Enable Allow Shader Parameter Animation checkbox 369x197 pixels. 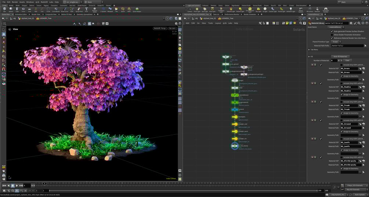332,34
